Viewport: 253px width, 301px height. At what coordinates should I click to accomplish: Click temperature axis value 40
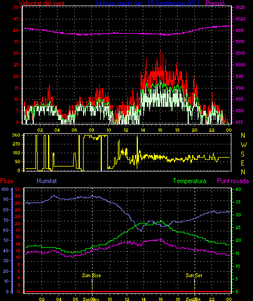point(238,189)
